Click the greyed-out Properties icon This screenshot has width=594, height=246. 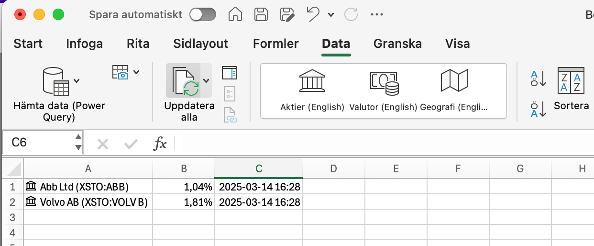[230, 93]
